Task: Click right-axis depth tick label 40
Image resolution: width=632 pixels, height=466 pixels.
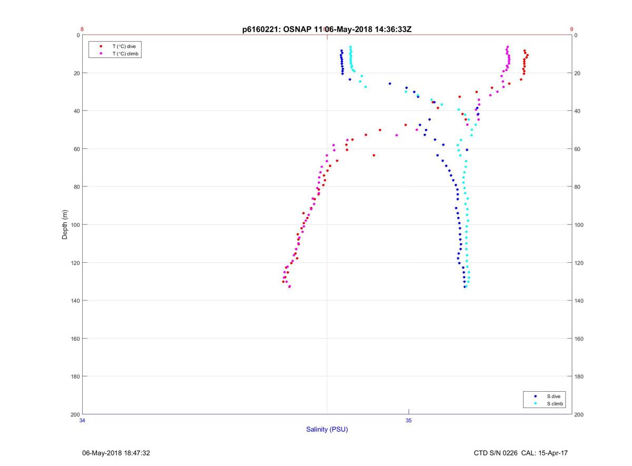Action: click(578, 111)
